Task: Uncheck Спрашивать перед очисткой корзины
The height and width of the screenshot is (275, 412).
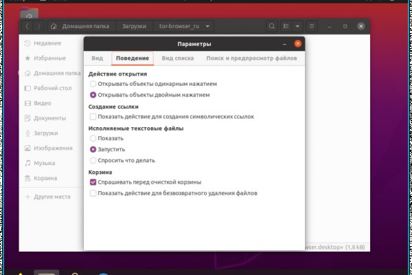Action: tap(93, 182)
